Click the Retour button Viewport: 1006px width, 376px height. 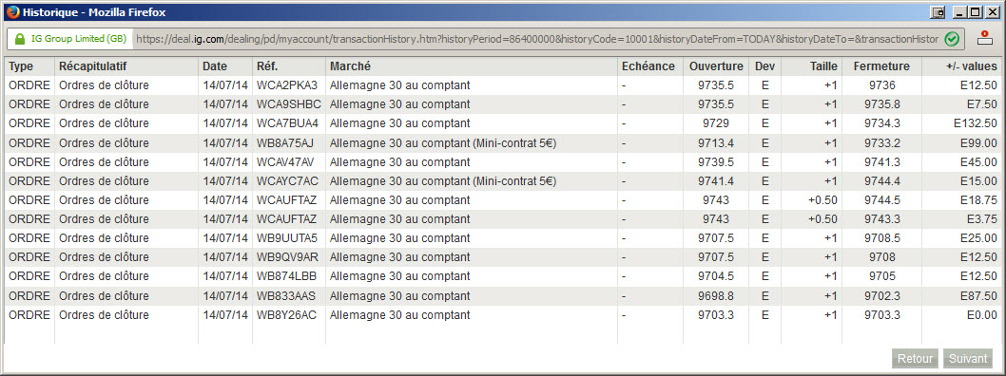[x=915, y=359]
